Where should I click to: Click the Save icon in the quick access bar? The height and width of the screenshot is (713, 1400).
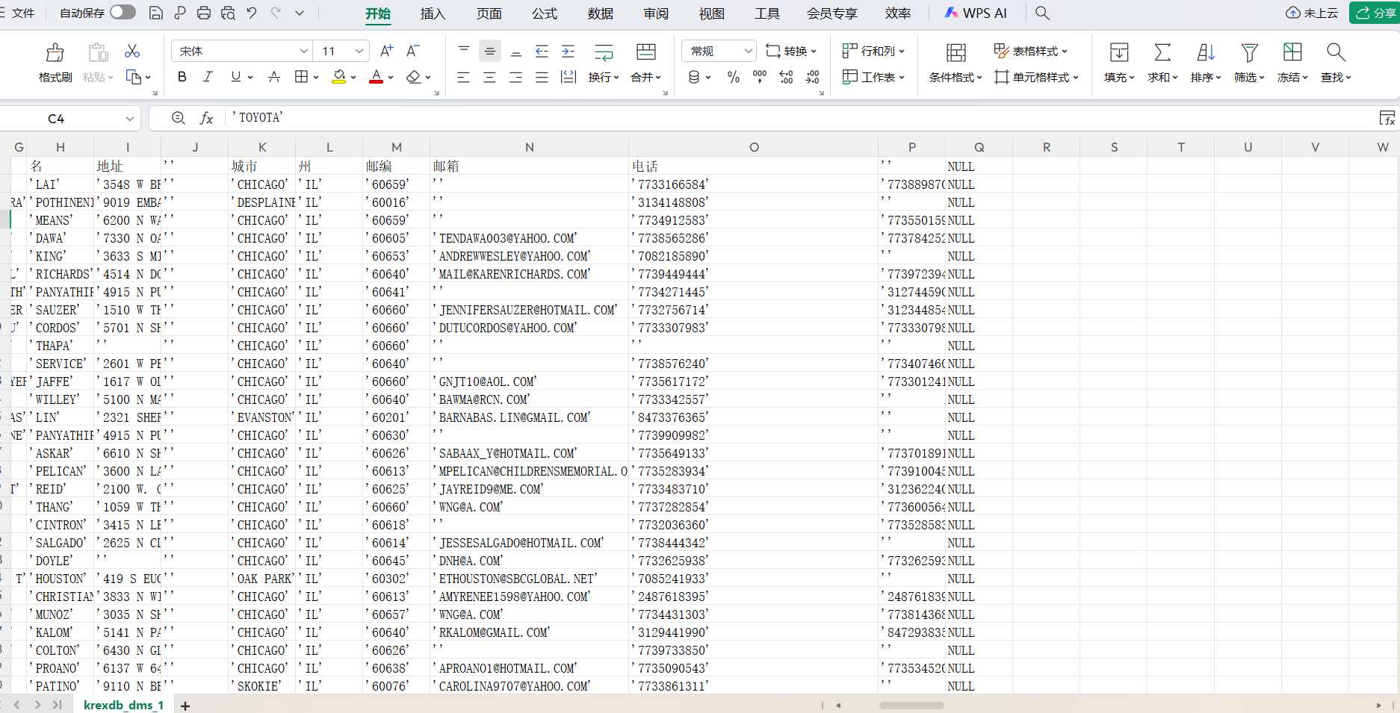156,13
